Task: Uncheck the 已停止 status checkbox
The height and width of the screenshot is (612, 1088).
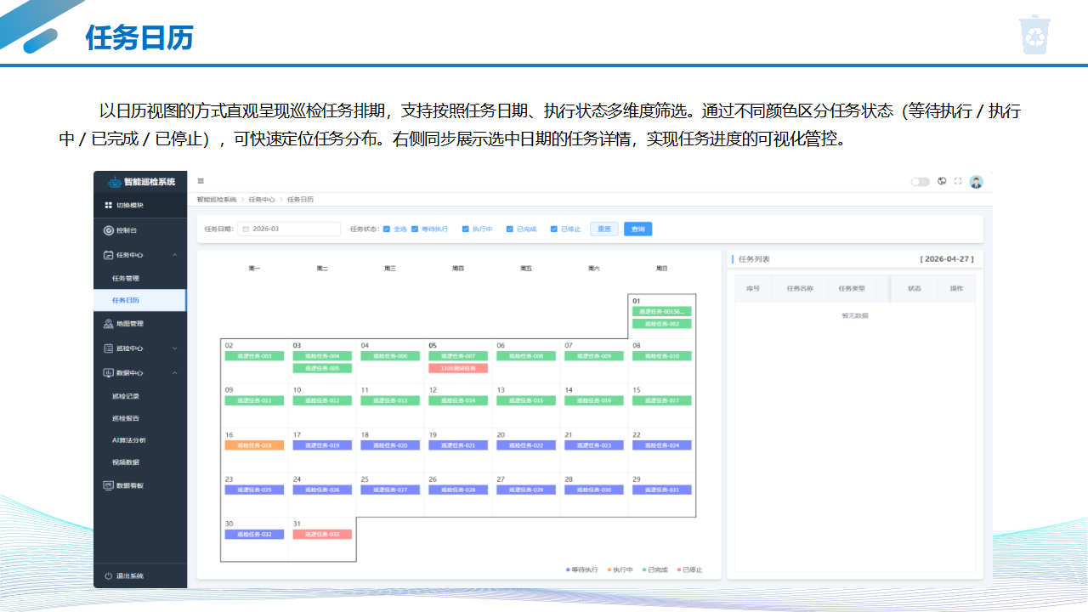Action: tap(554, 229)
